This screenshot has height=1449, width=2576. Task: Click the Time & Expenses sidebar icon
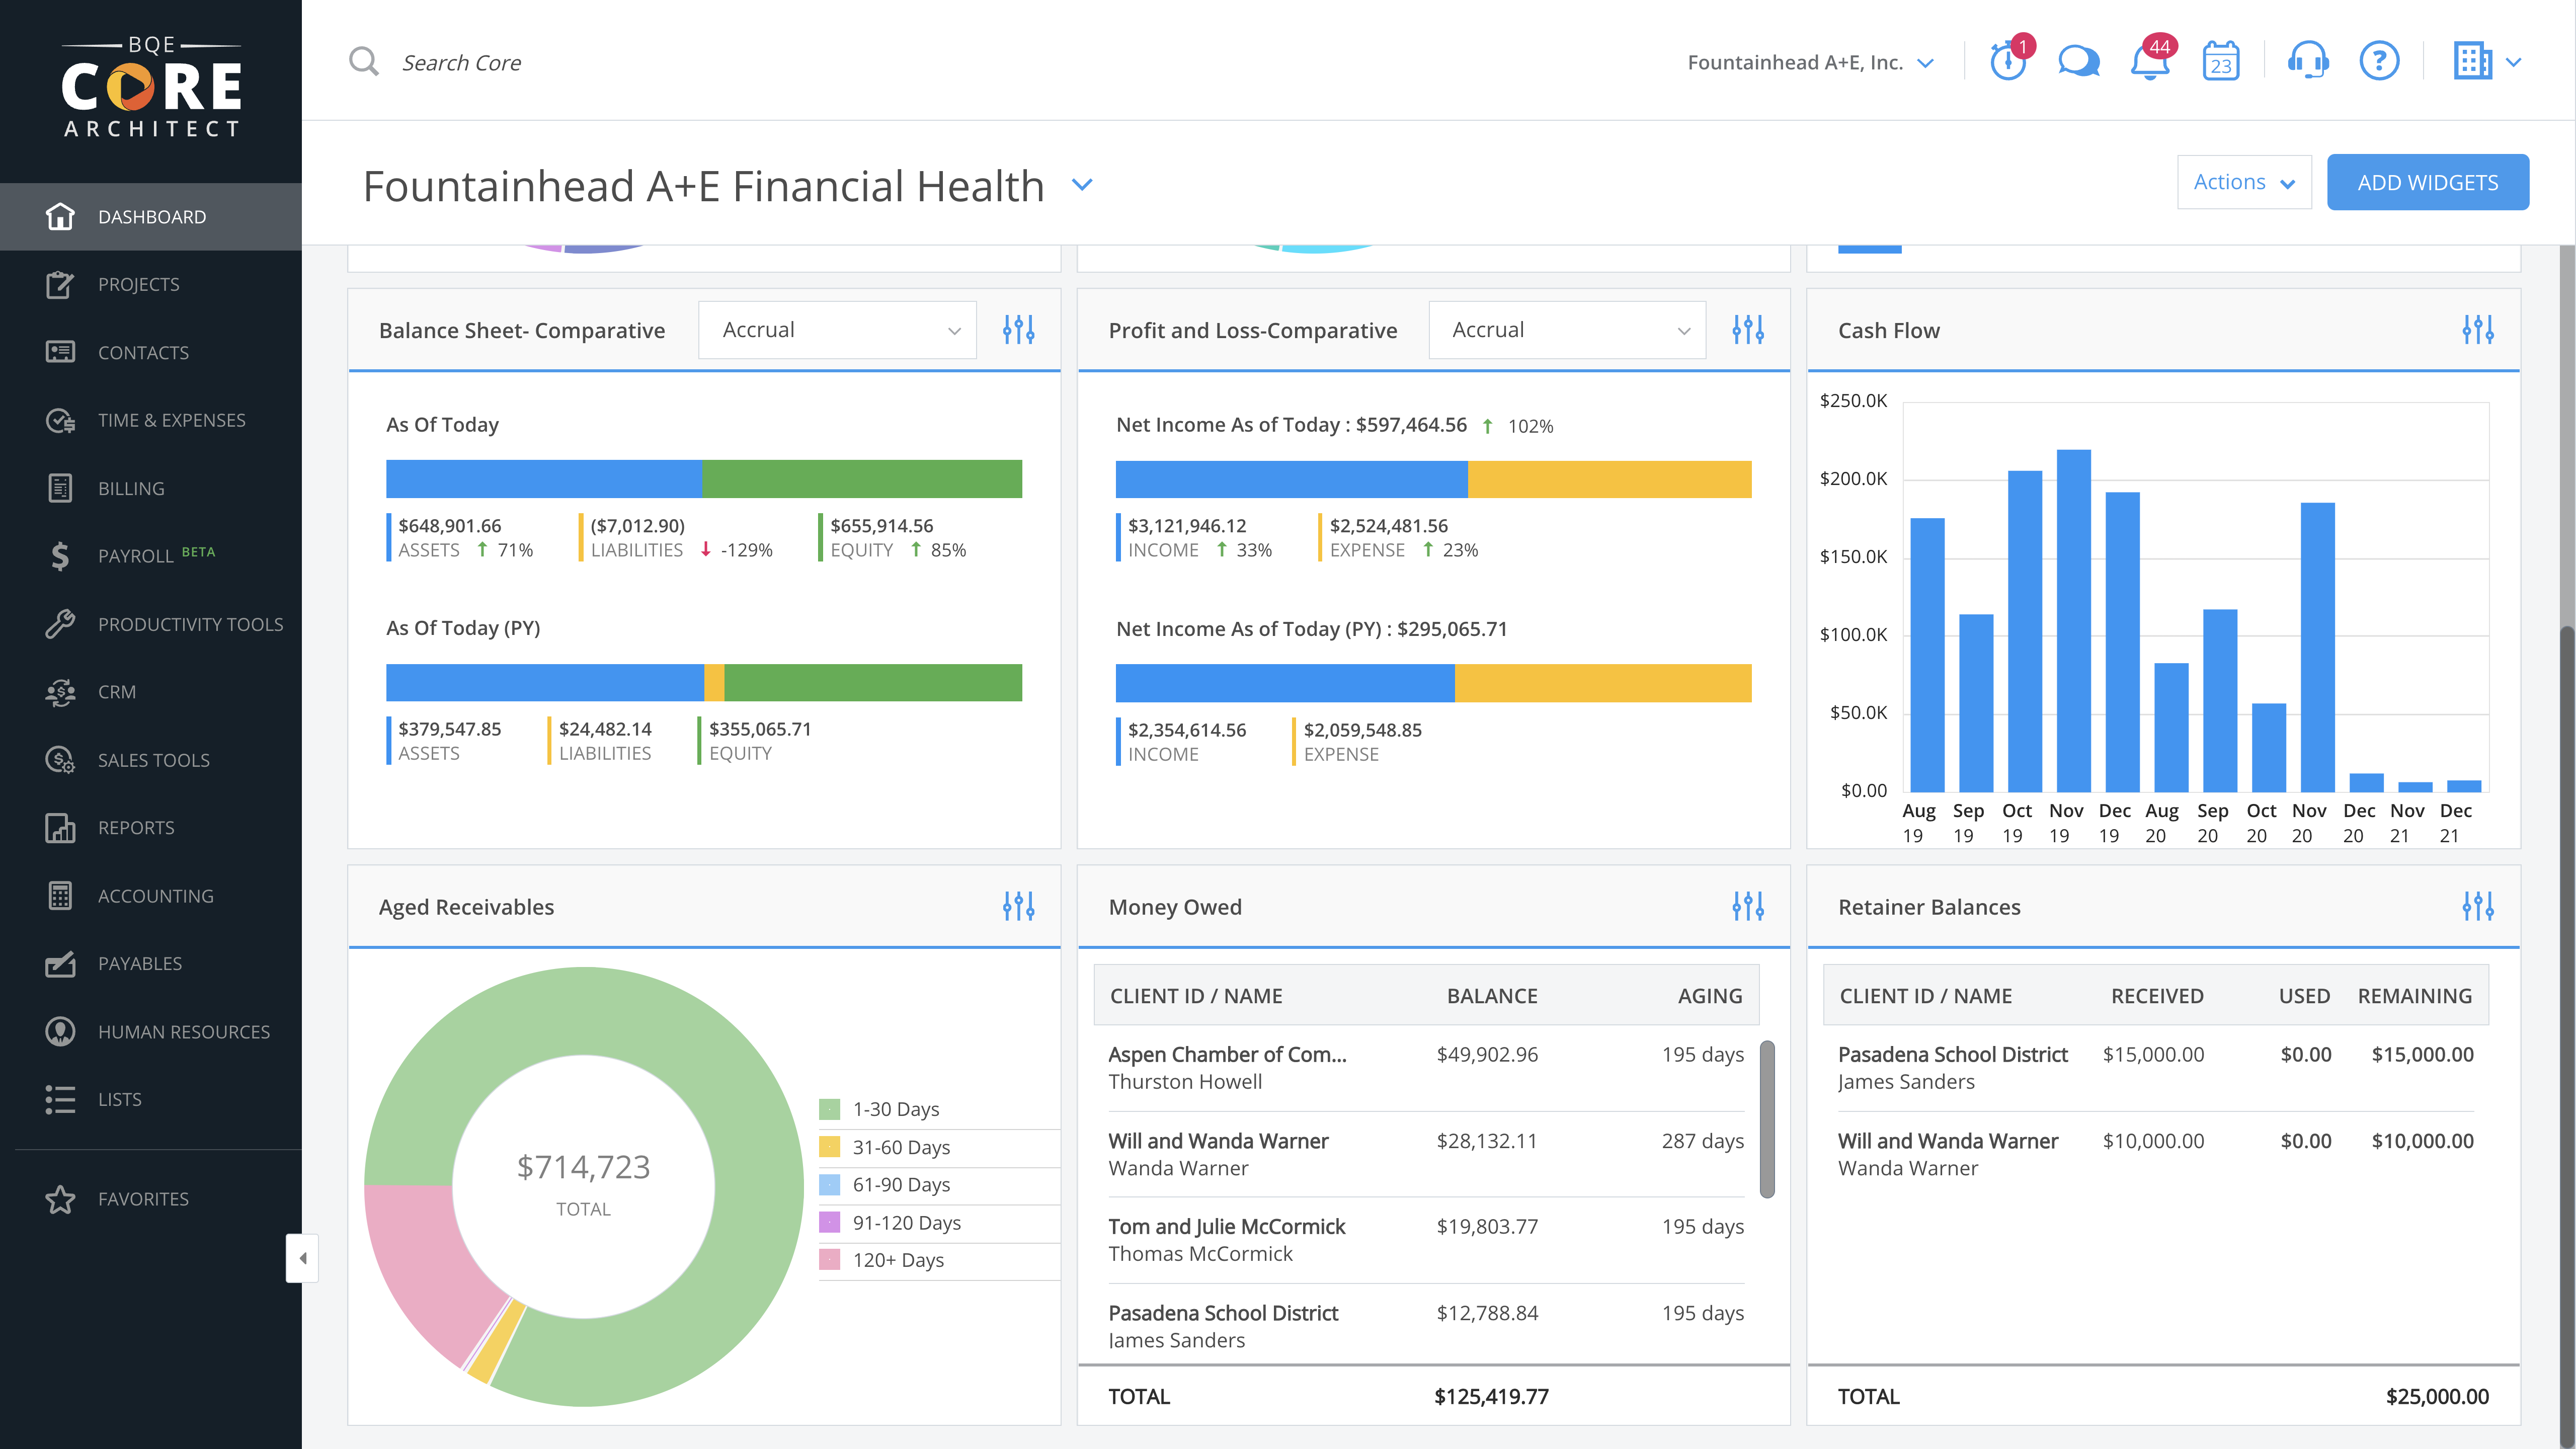pyautogui.click(x=60, y=420)
